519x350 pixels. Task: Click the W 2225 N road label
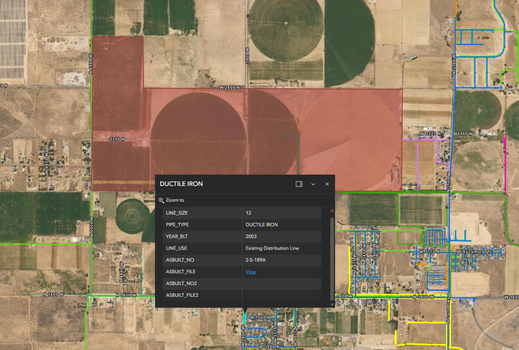point(430,134)
